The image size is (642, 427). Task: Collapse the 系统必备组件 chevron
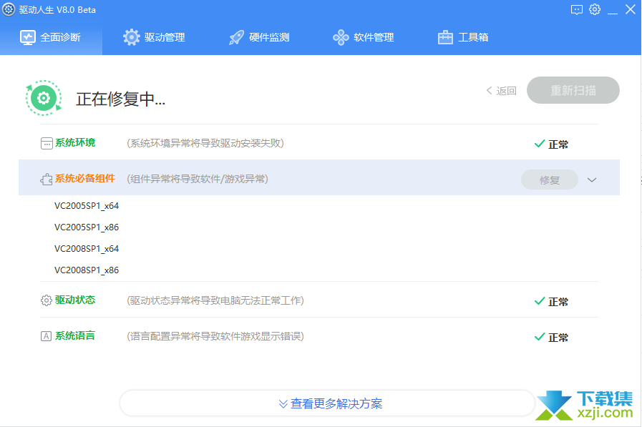click(592, 180)
